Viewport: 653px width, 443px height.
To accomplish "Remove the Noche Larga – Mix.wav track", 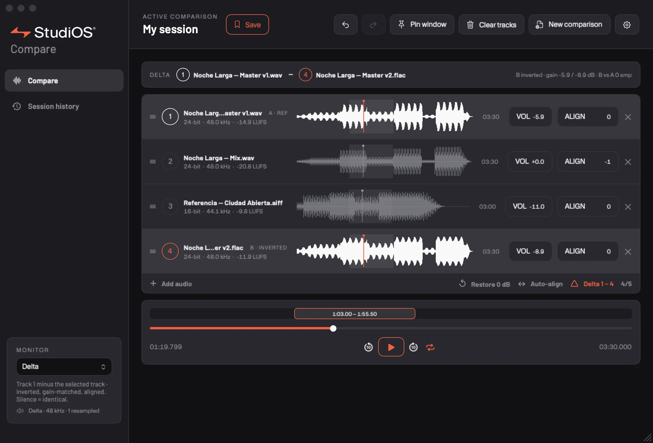I will click(628, 162).
